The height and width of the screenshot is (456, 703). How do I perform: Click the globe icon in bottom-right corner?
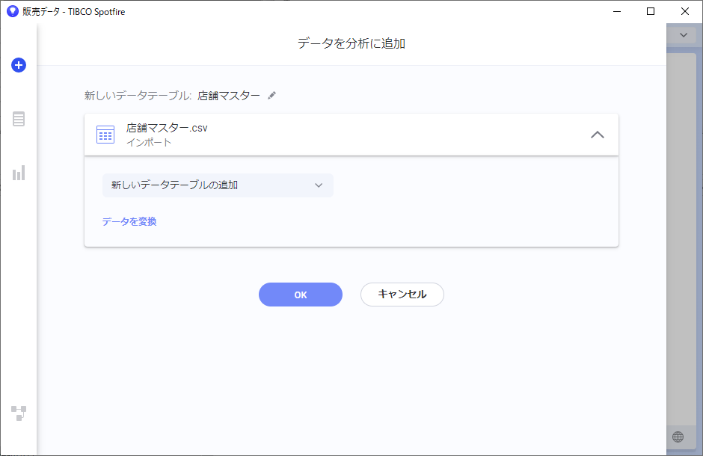678,437
